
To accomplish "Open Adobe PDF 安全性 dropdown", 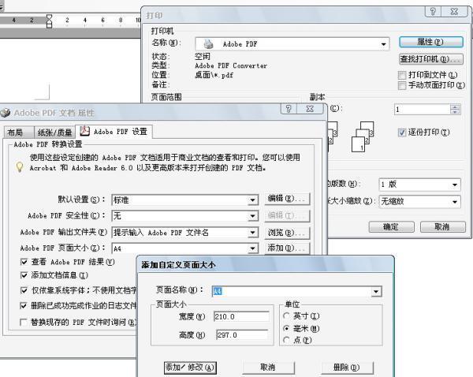I will pyautogui.click(x=253, y=216).
